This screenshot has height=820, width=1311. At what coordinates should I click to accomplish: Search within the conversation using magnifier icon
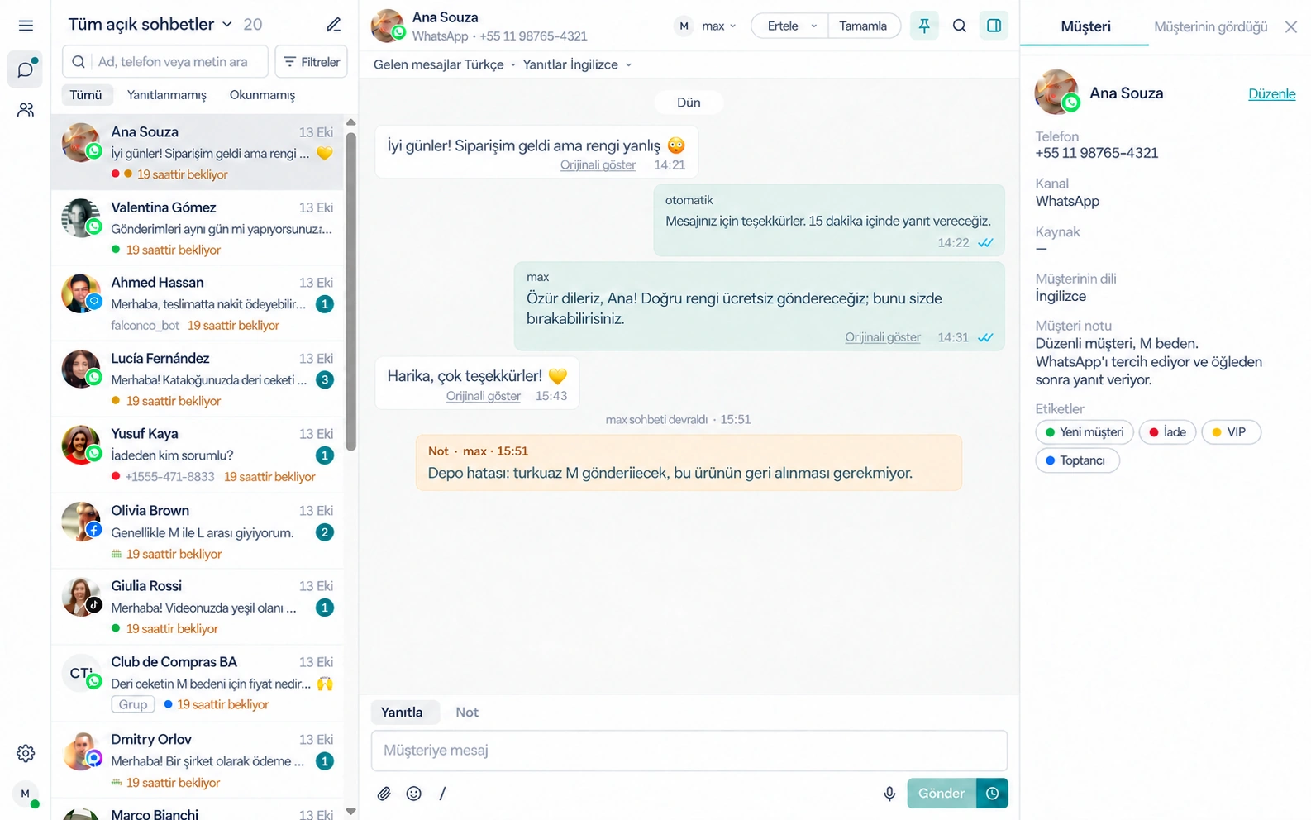pyautogui.click(x=960, y=26)
